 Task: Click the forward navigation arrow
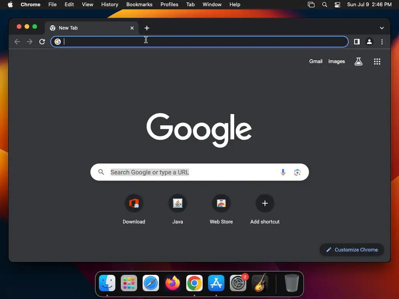pyautogui.click(x=30, y=42)
